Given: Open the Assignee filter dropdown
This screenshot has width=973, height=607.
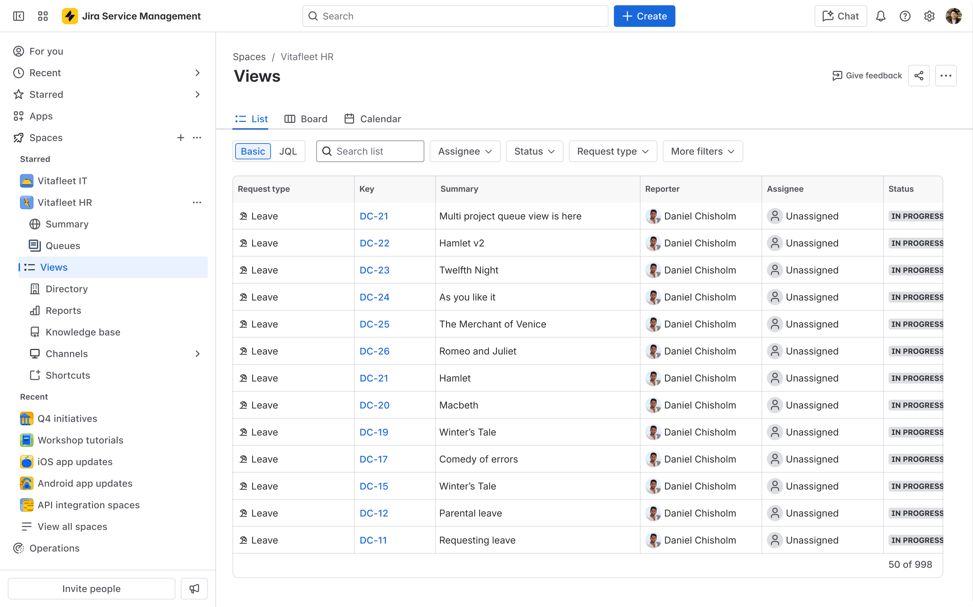Looking at the screenshot, I should [x=465, y=151].
